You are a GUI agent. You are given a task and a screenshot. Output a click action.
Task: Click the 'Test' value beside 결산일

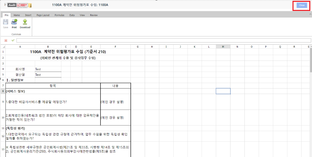(x=48, y=75)
